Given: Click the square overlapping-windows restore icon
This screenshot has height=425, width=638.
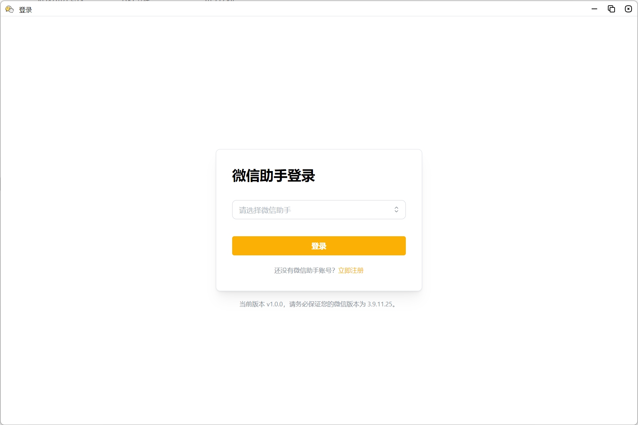Looking at the screenshot, I should point(611,9).
